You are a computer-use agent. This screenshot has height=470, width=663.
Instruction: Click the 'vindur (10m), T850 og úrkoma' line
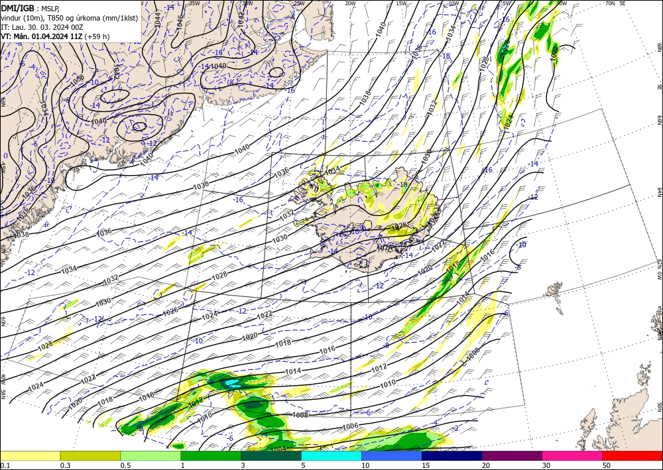(70, 18)
